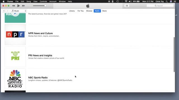
Task: Click the volume speaker menu bar icon
Action: click(x=130, y=1)
